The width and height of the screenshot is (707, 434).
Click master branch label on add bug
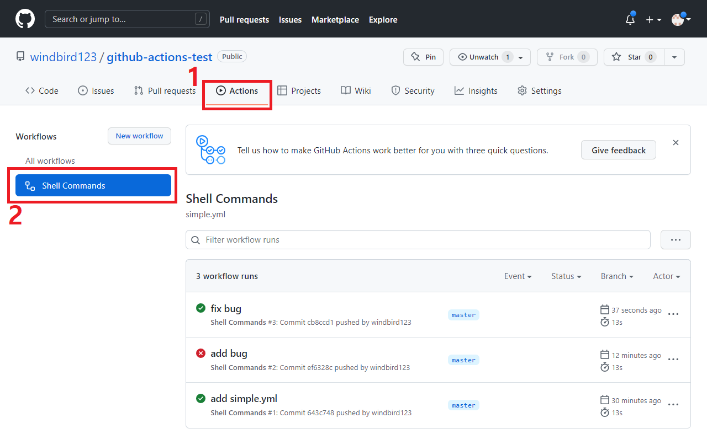(x=463, y=360)
